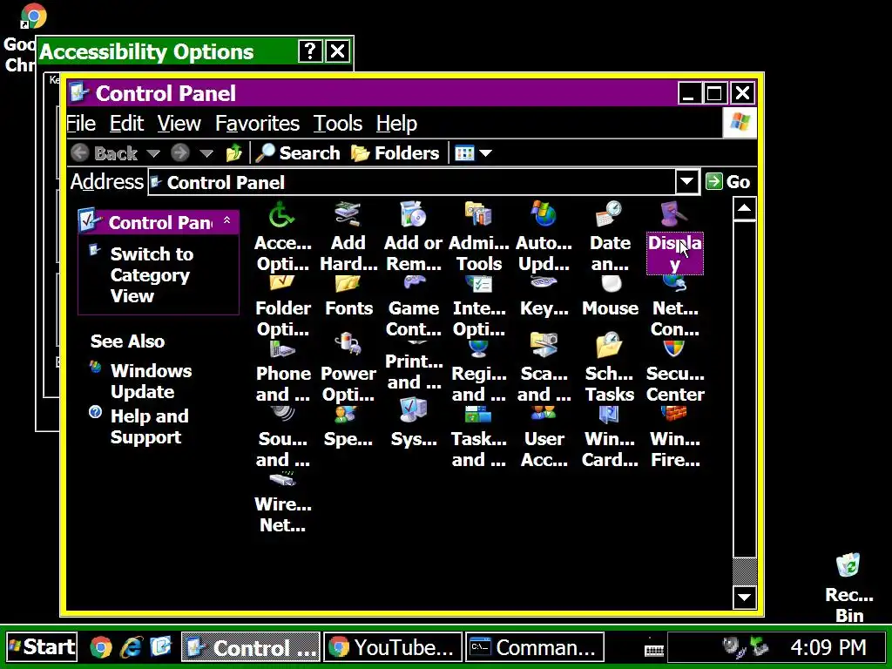Open the Network Connections icon
The height and width of the screenshot is (669, 892).
(675, 307)
